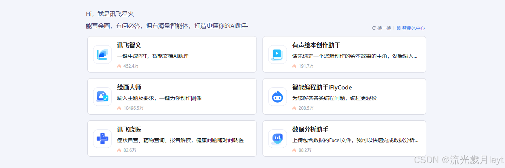Click flame icon next to 88.2万
Screen dimensions: 505x168
294,150
